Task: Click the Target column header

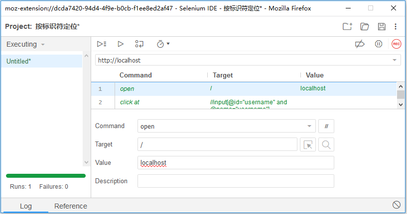Action: coord(223,75)
